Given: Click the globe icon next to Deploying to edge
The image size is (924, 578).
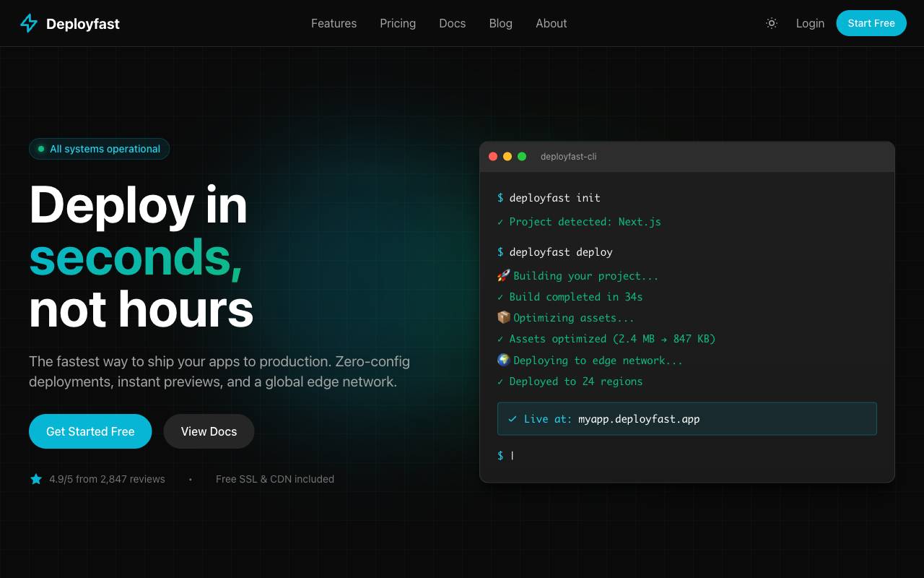Looking at the screenshot, I should [503, 360].
